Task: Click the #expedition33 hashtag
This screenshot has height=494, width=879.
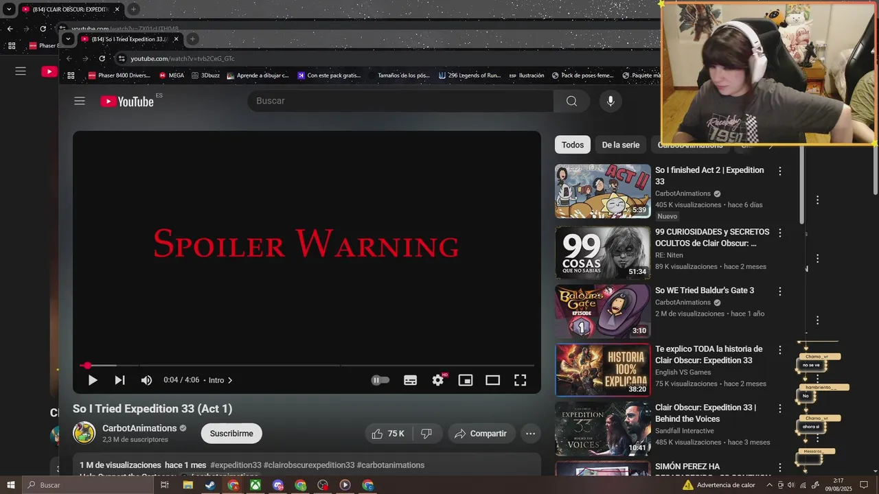Action: pos(236,465)
